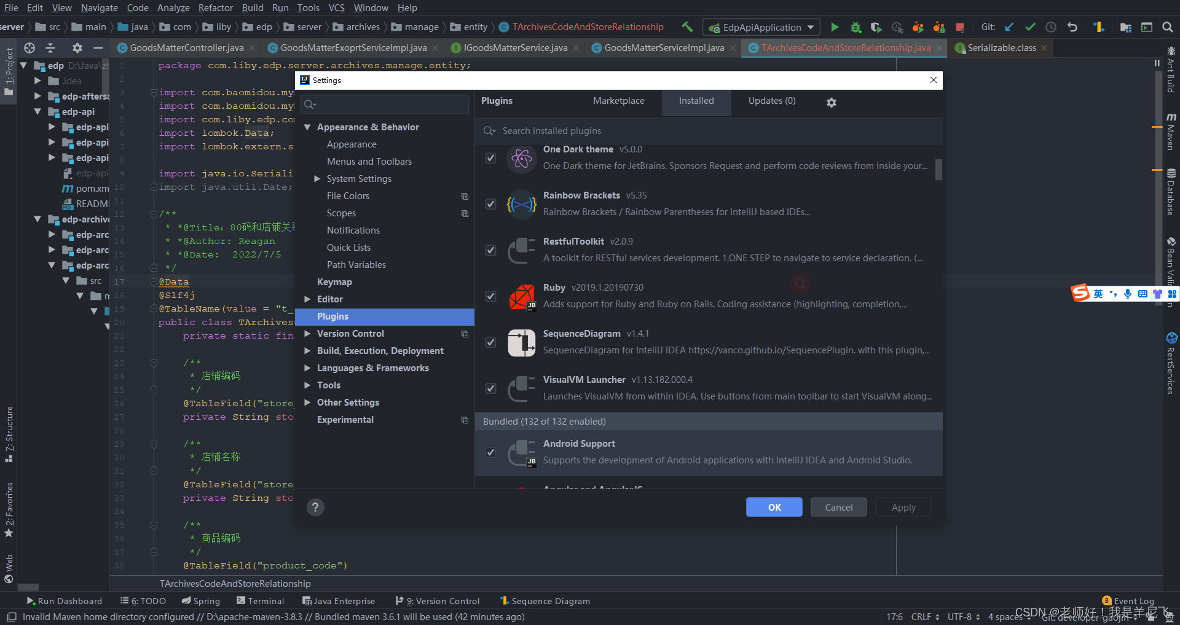
Task: Run EdpApiApplication with the green play icon
Action: coord(835,27)
